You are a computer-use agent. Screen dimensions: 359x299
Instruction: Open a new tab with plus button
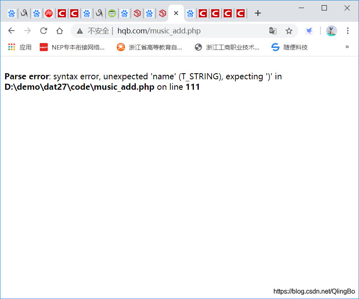point(258,13)
